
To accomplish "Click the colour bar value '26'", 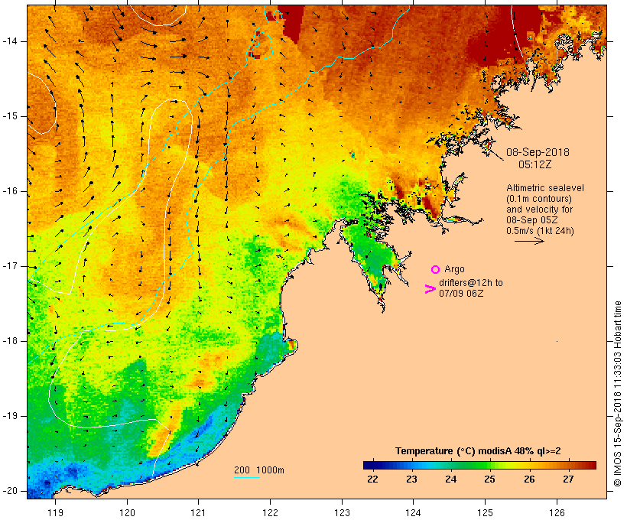I will coord(529,479).
